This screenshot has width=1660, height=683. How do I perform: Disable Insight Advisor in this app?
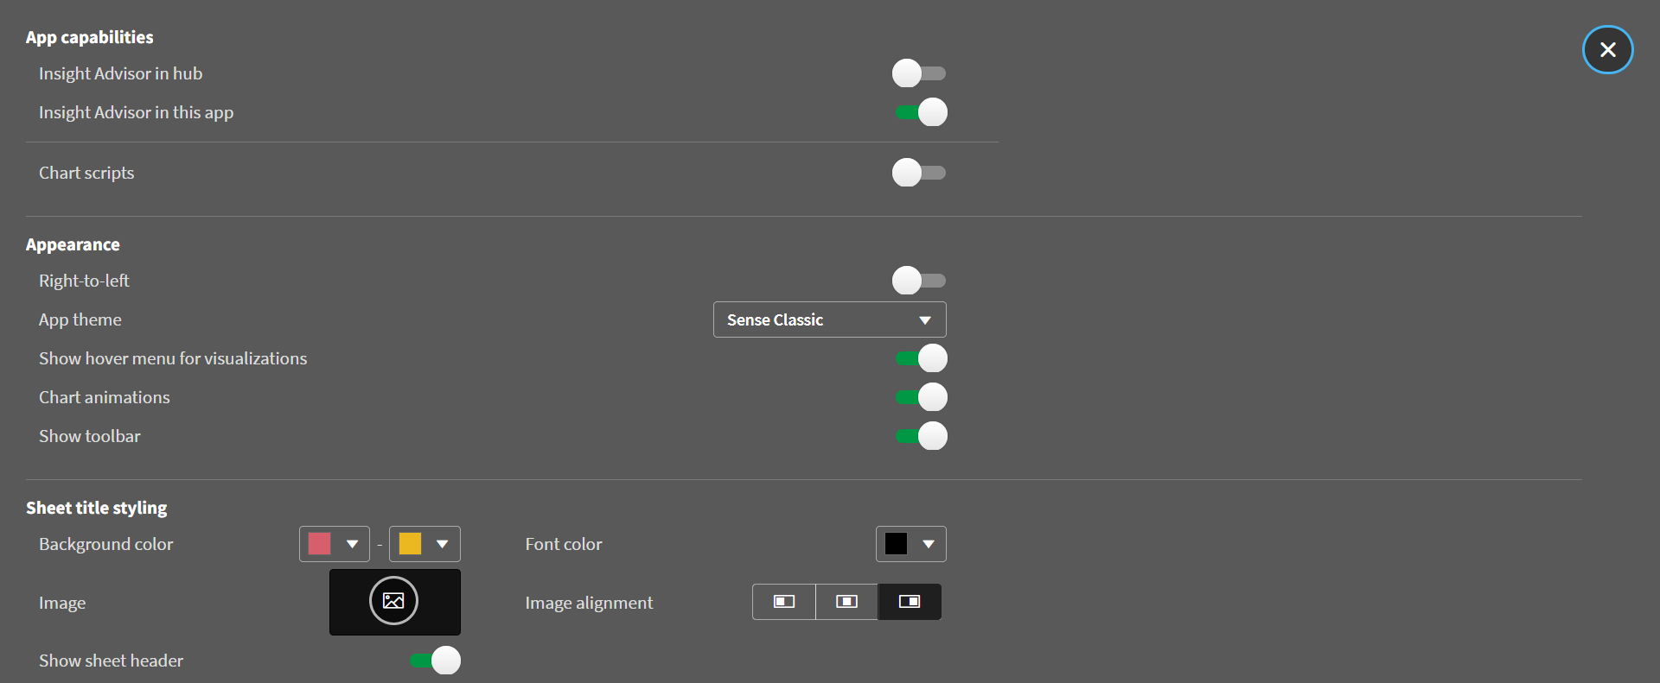[921, 112]
